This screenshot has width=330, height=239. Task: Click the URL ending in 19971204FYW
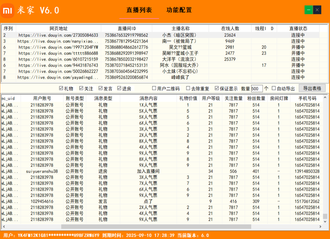[58, 47]
